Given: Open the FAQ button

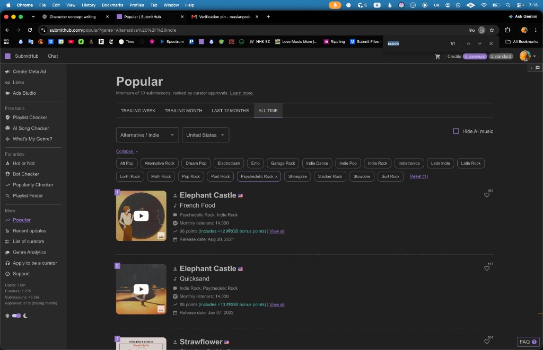Looking at the screenshot, I should coord(528,342).
